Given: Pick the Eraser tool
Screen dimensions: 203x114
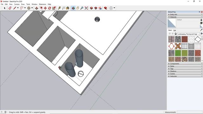Looking at the screenshot, I should 10,8.
